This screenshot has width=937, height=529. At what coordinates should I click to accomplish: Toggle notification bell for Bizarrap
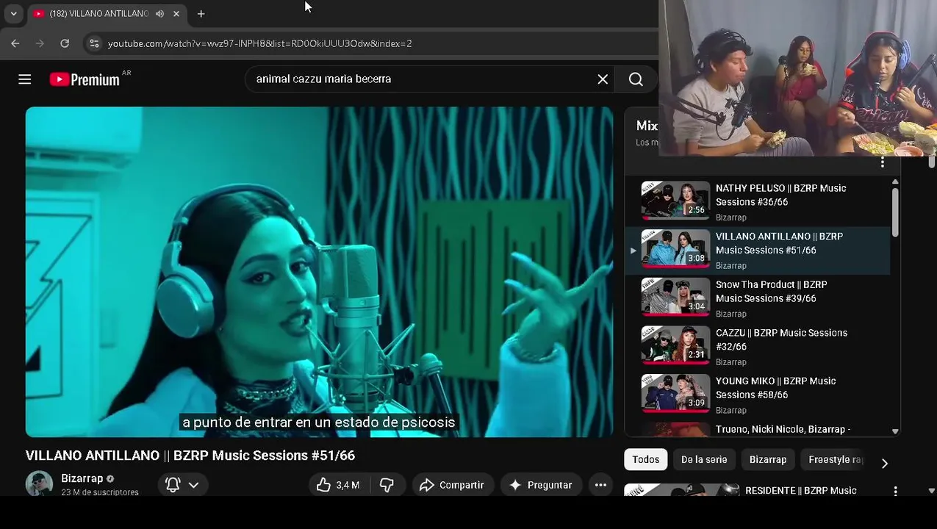click(x=173, y=485)
